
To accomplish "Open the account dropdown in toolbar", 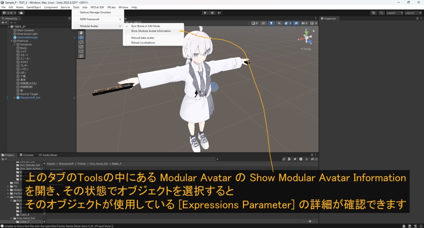I will [9, 13].
